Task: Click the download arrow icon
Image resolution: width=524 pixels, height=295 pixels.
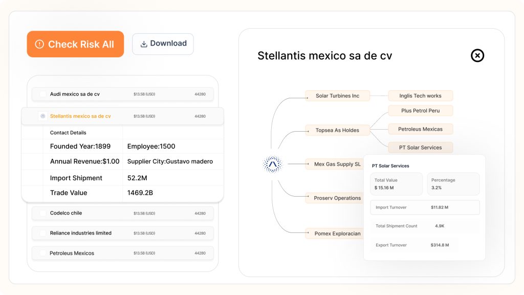Action: [144, 44]
